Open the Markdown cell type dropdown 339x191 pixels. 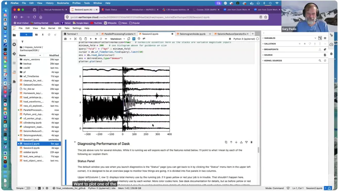[118, 39]
